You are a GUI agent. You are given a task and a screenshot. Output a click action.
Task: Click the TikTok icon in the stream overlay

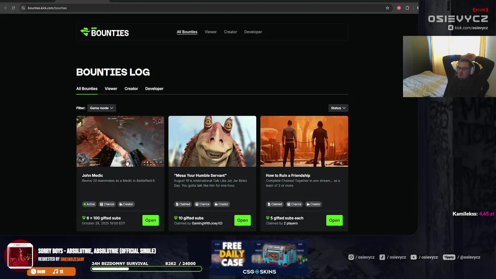pos(382,257)
